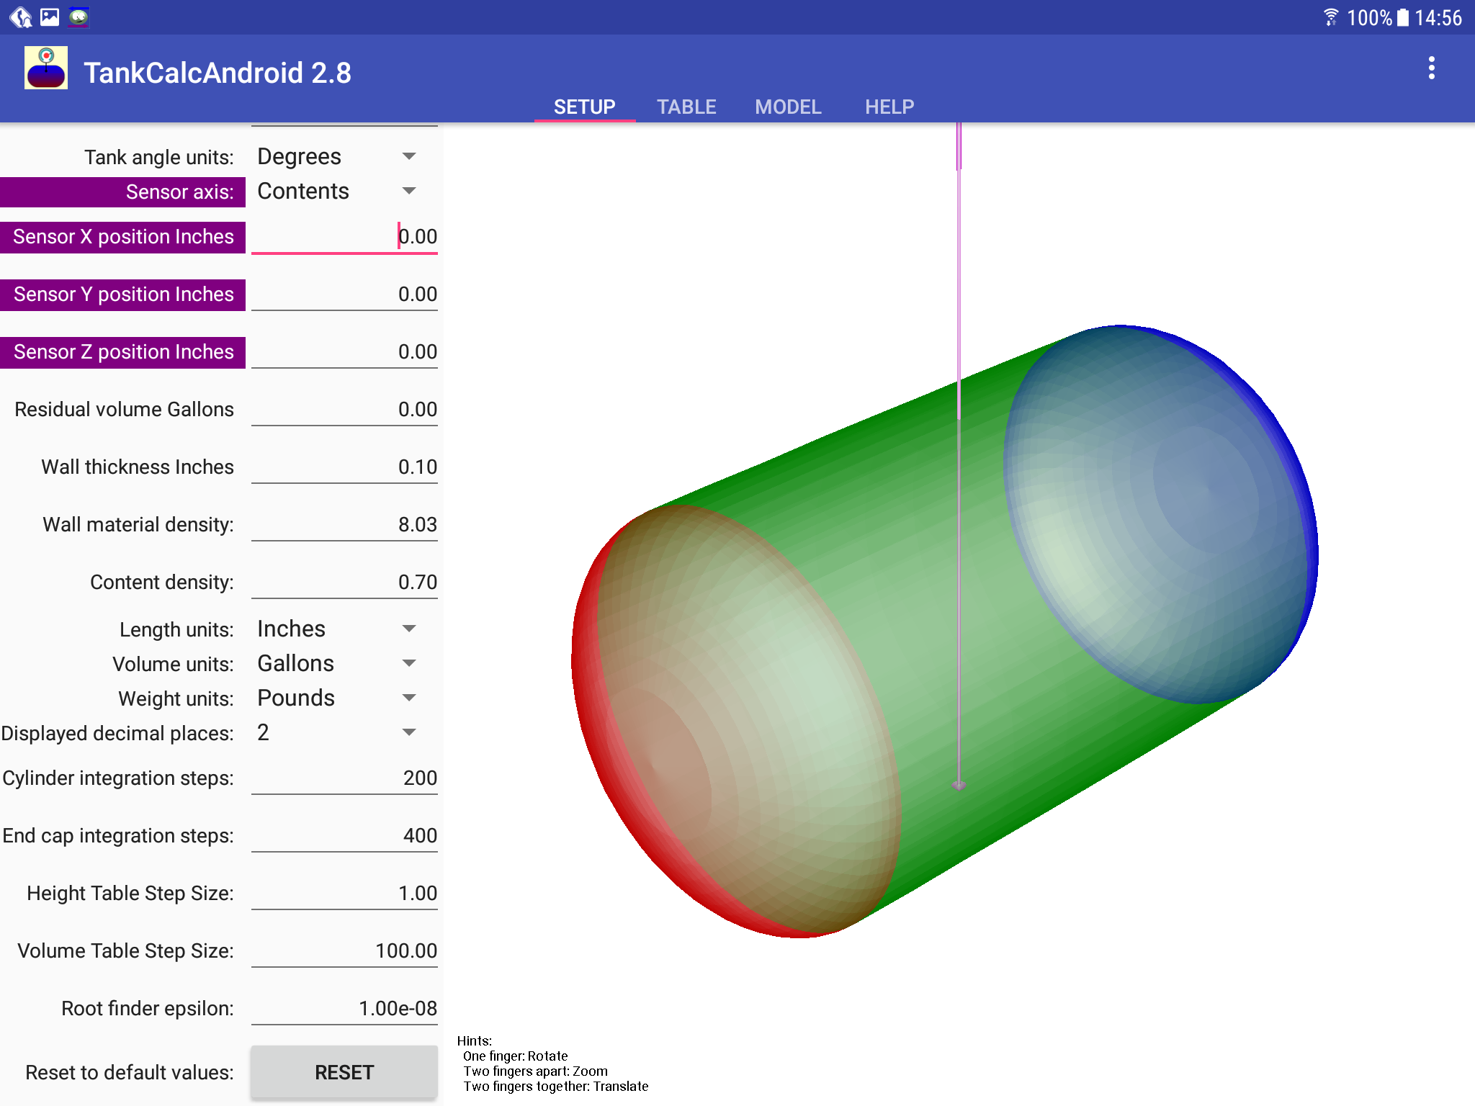Tap the TankCalc app logo icon
Screen dimensions: 1475x1106
[46, 68]
